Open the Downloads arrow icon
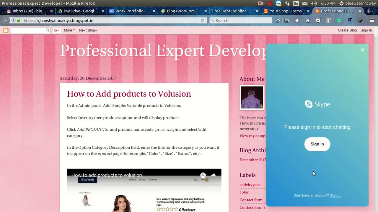The width and height of the screenshot is (378, 212). [x=297, y=21]
